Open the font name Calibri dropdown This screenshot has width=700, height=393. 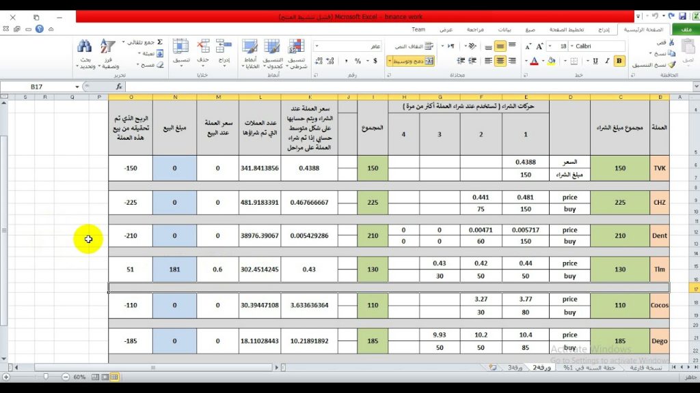pyautogui.click(x=572, y=46)
